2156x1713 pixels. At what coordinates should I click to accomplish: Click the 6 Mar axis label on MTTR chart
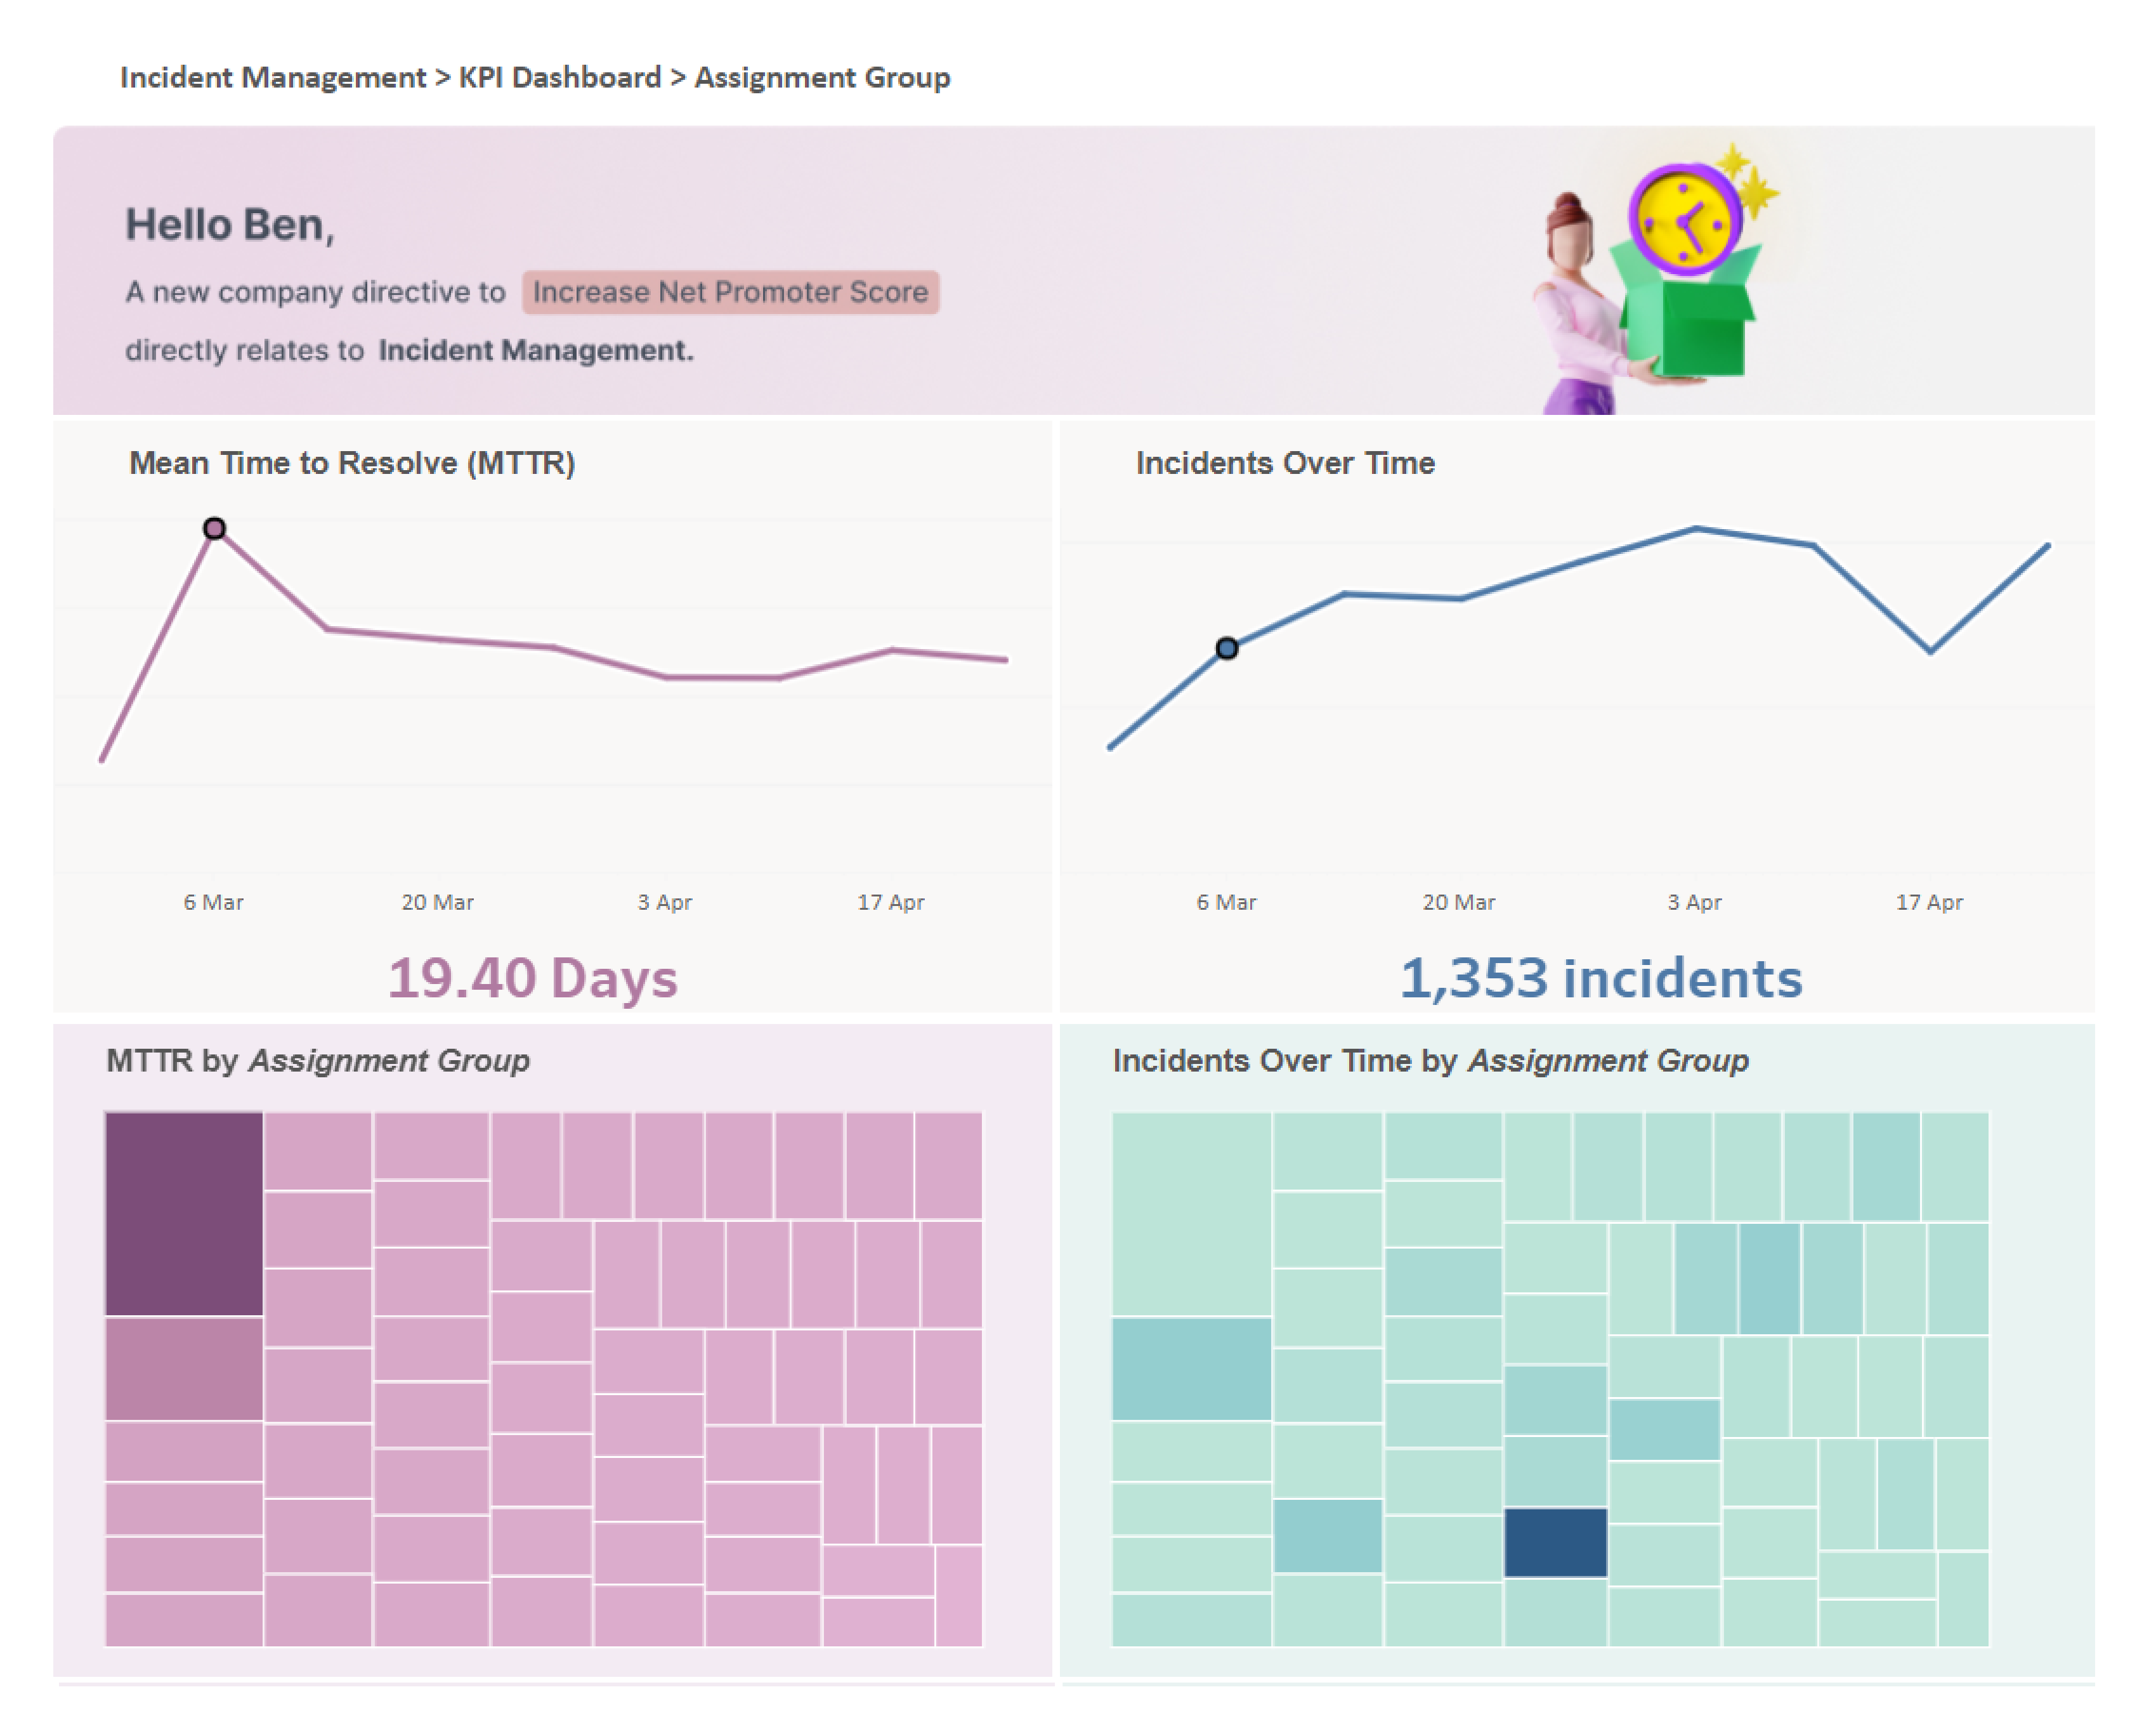[x=214, y=901]
